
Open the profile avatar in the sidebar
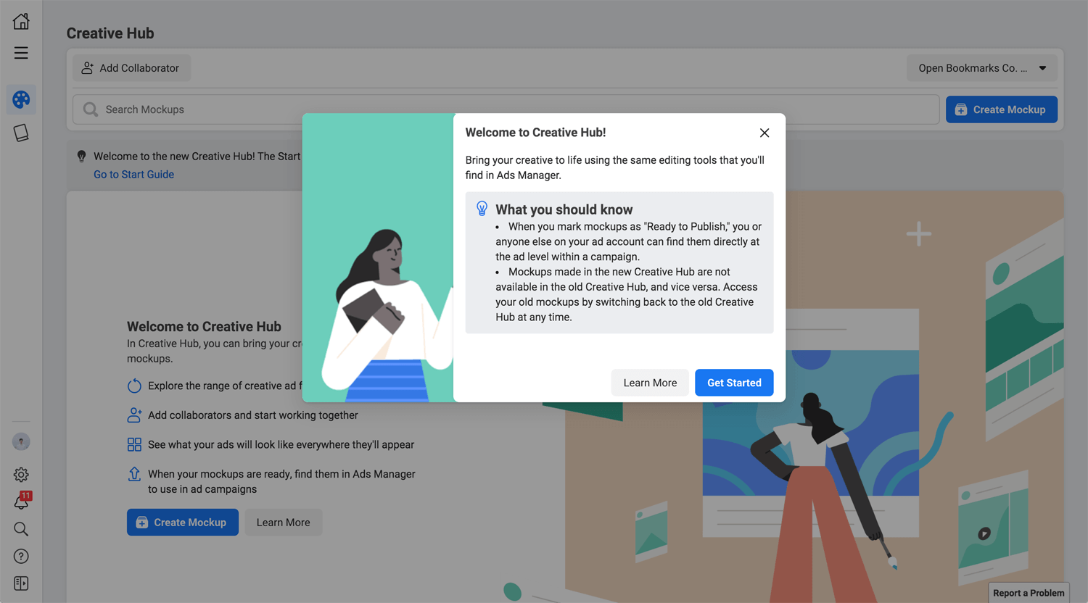21,441
